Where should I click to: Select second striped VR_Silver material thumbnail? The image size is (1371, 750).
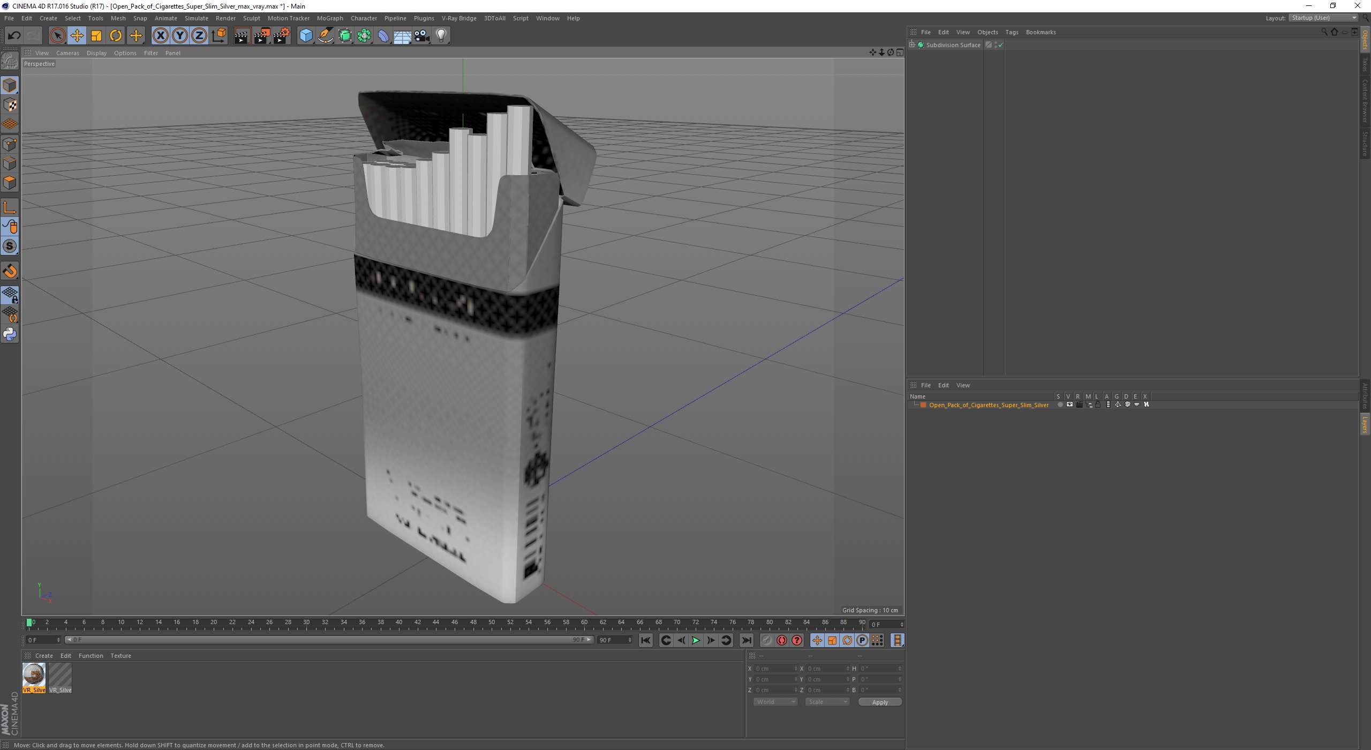[x=60, y=678]
